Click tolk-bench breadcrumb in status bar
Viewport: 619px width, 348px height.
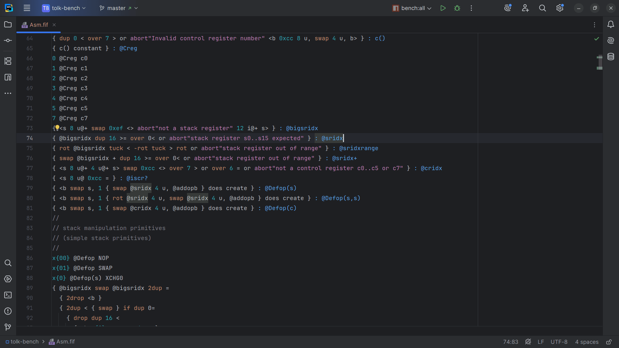pos(22,342)
